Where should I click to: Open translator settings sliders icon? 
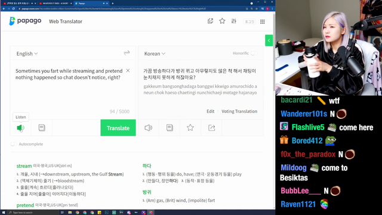(234, 21)
